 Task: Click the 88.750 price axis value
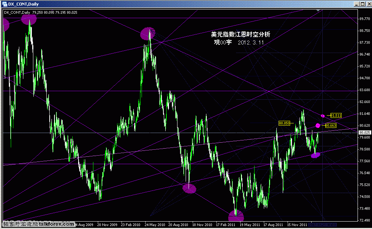coord(365,31)
